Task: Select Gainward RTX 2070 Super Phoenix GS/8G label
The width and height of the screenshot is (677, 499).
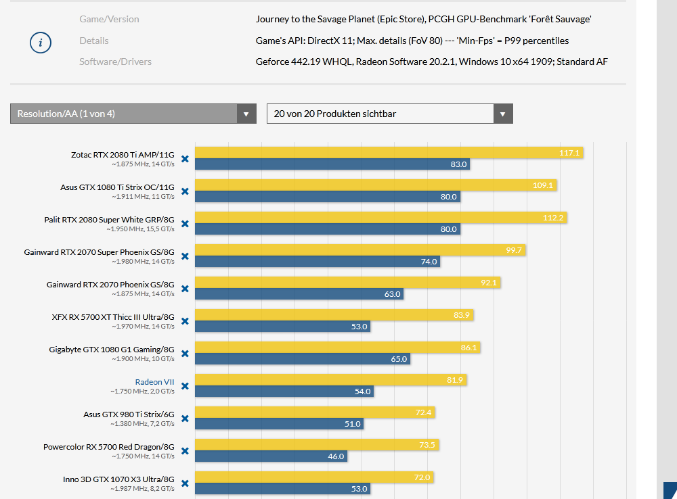Action: (100, 252)
